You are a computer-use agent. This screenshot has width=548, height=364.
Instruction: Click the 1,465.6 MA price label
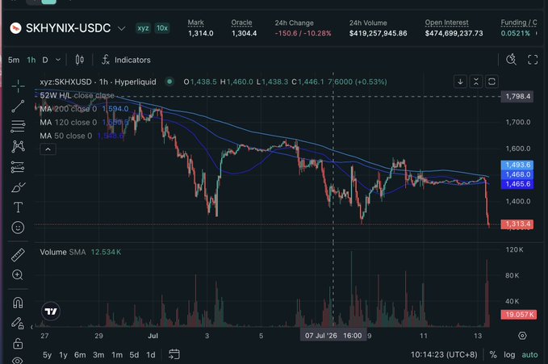point(517,184)
